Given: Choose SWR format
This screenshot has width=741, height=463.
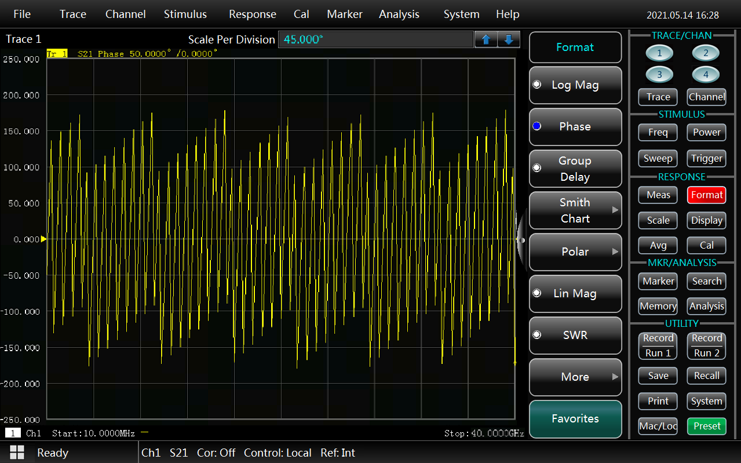Looking at the screenshot, I should [575, 336].
